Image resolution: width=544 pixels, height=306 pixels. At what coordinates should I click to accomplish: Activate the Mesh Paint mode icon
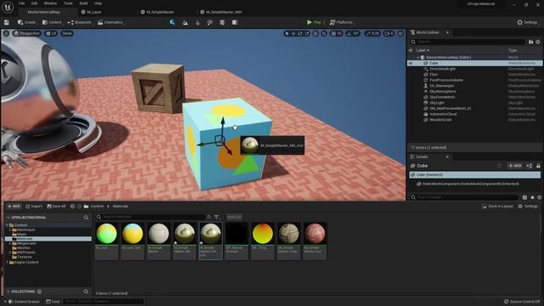210,23
